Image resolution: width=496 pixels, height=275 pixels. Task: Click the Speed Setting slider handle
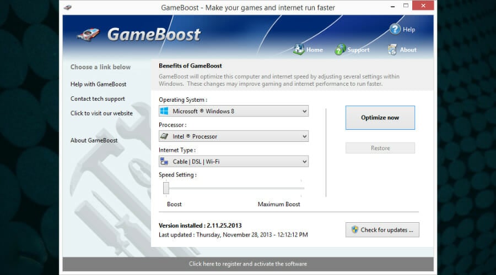[x=166, y=188]
